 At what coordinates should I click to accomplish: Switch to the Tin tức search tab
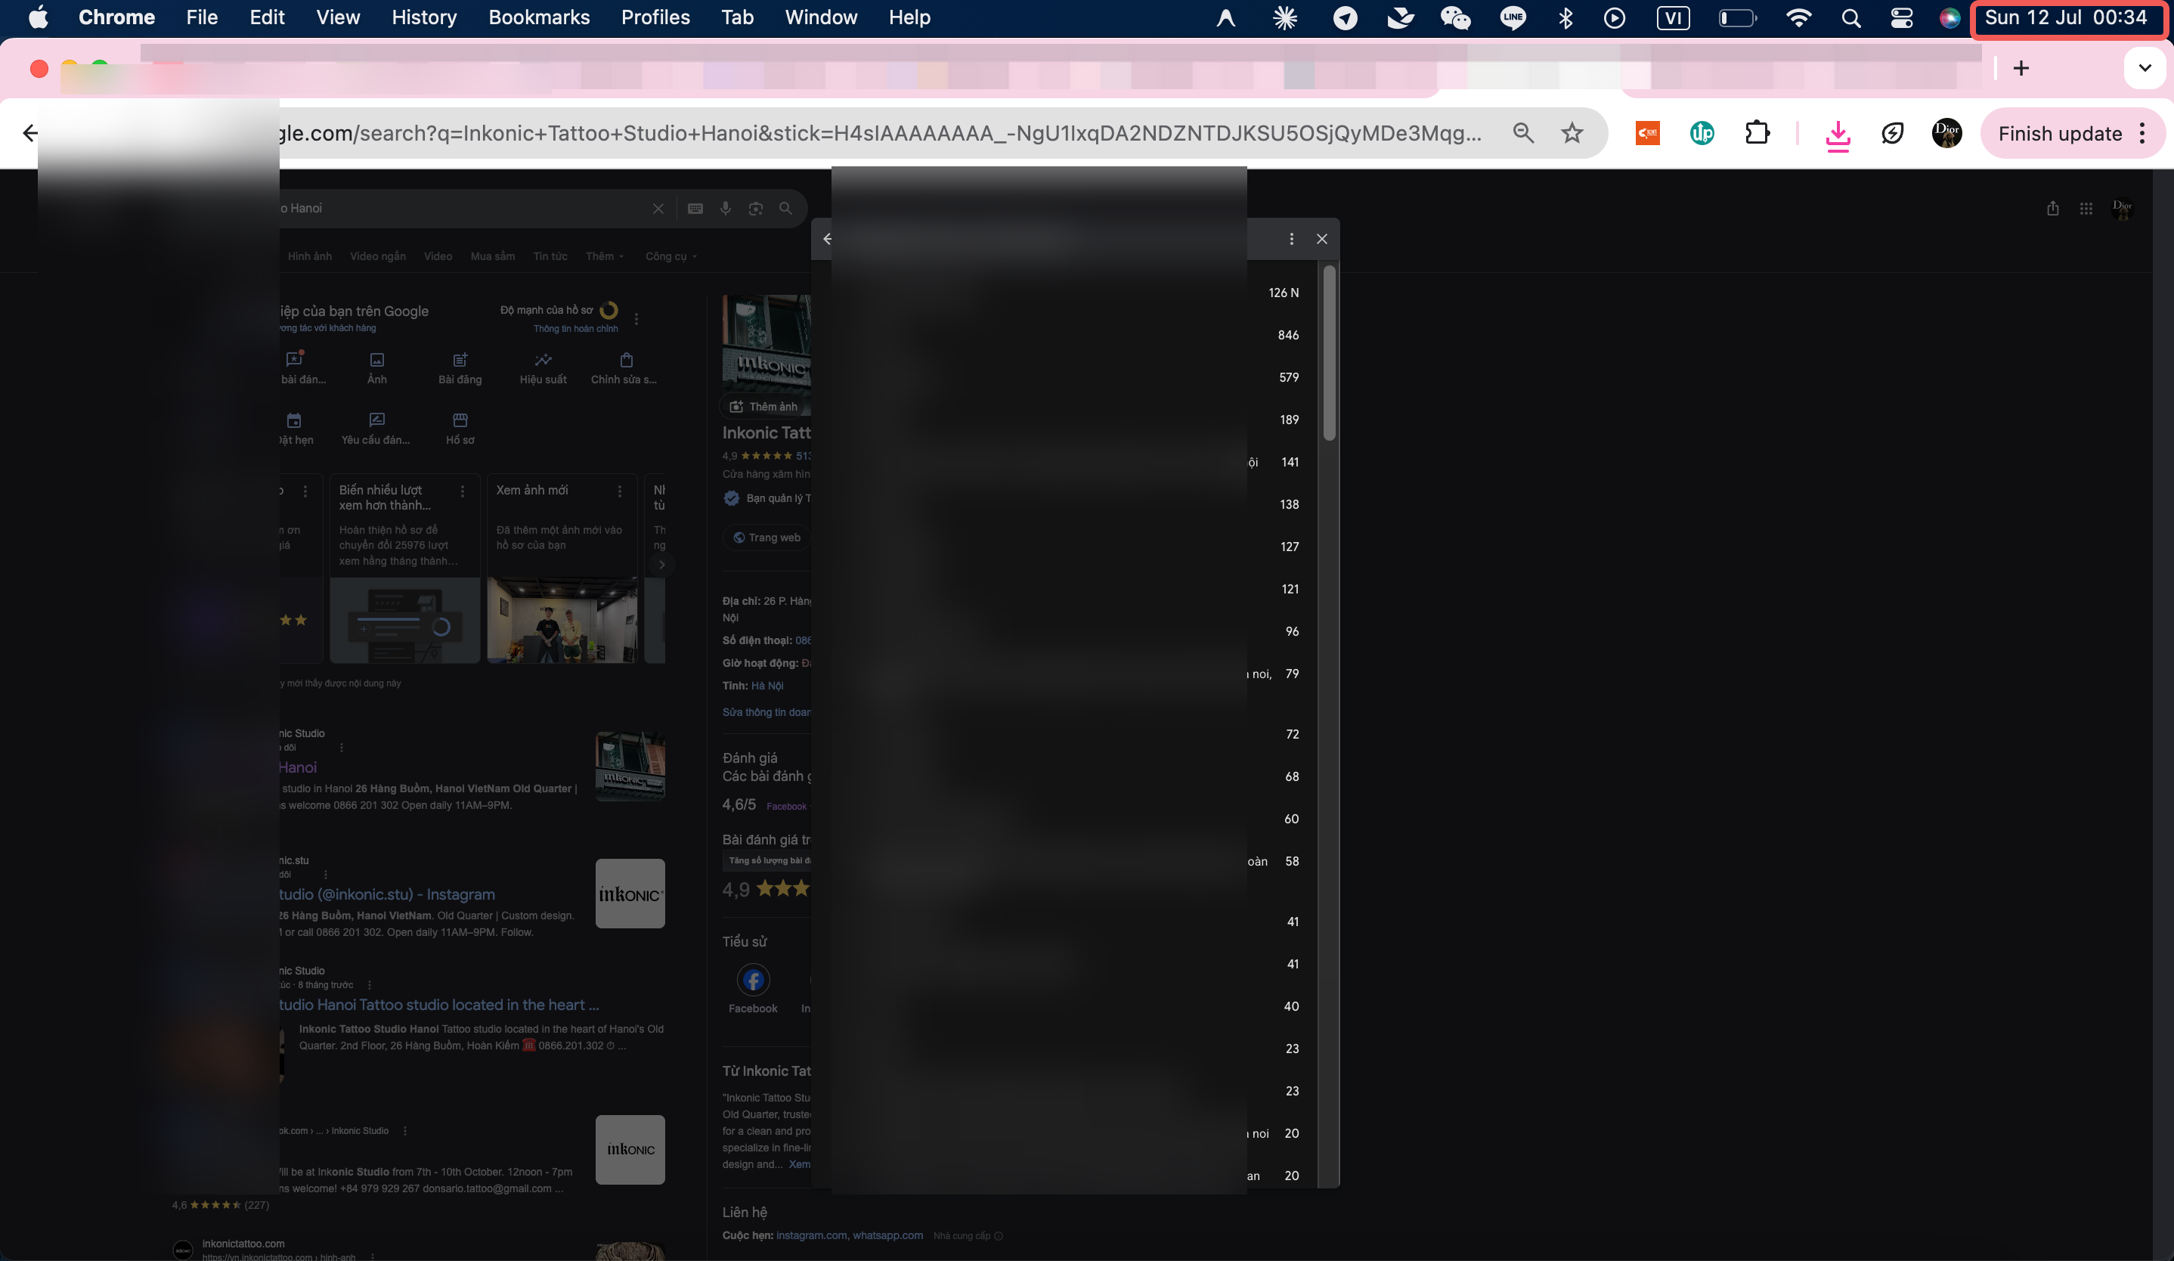click(x=550, y=256)
